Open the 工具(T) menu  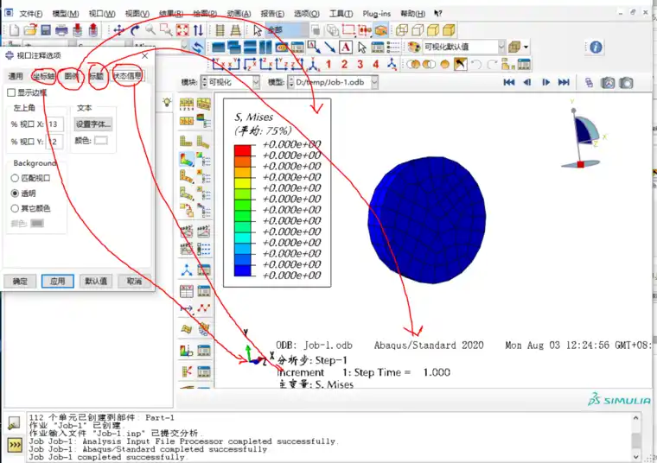[341, 14]
